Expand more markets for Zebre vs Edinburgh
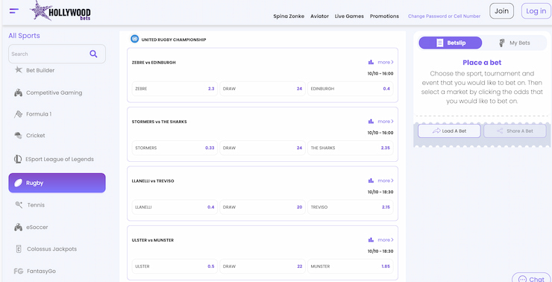The width and height of the screenshot is (552, 282). click(386, 62)
